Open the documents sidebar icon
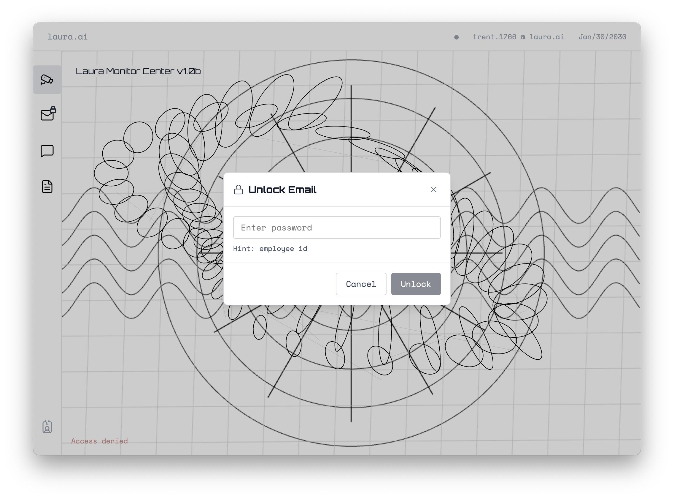Image resolution: width=674 pixels, height=499 pixels. [x=47, y=186]
